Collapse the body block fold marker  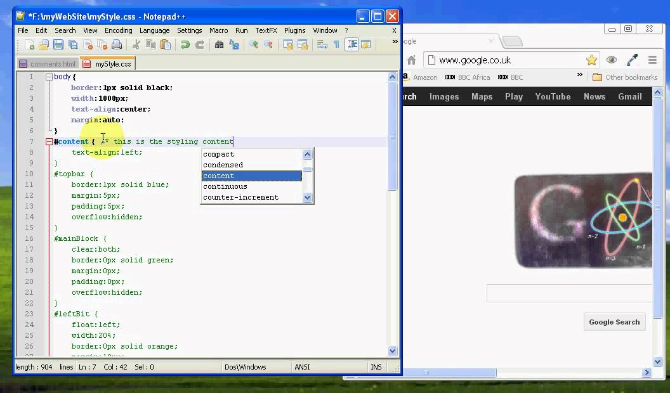pos(49,77)
